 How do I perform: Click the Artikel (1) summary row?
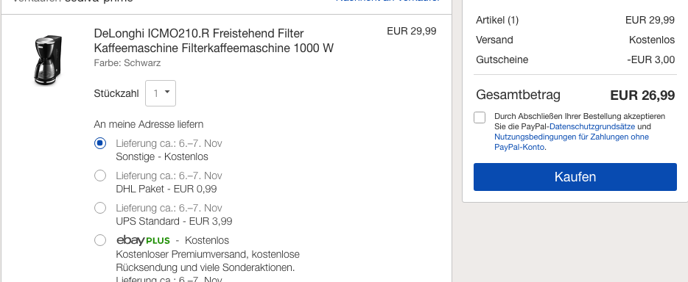point(575,20)
